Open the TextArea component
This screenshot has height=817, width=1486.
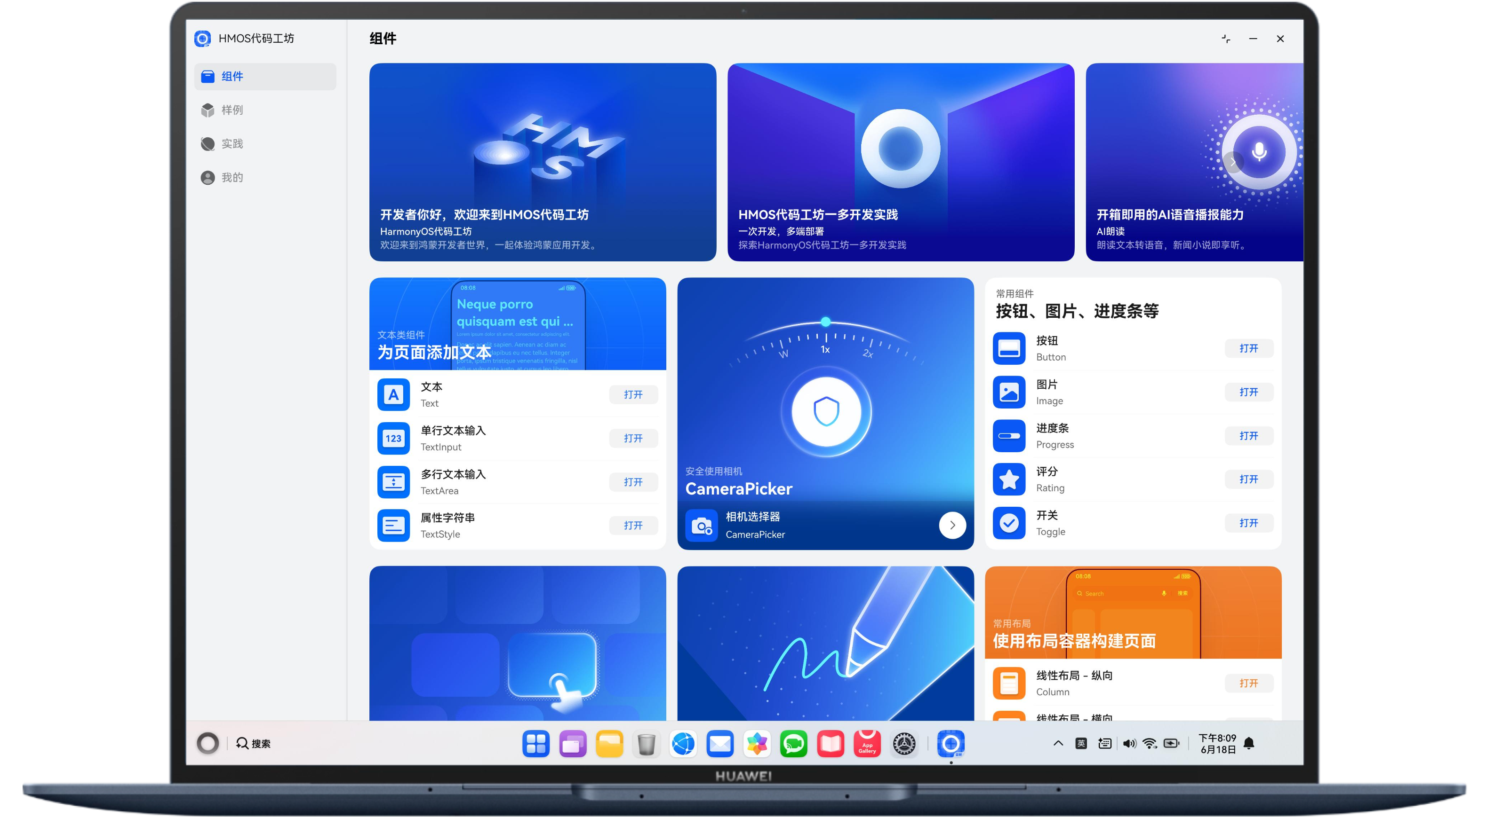click(x=633, y=482)
